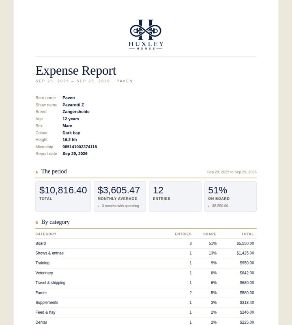This screenshot has height=325, width=292.
Task: Select Travel & shipping category row
Action: click(146, 283)
